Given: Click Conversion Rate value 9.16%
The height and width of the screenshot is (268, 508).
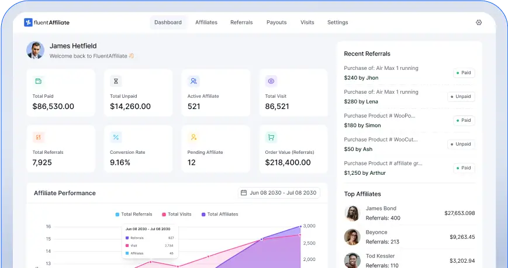Looking at the screenshot, I should (120, 163).
